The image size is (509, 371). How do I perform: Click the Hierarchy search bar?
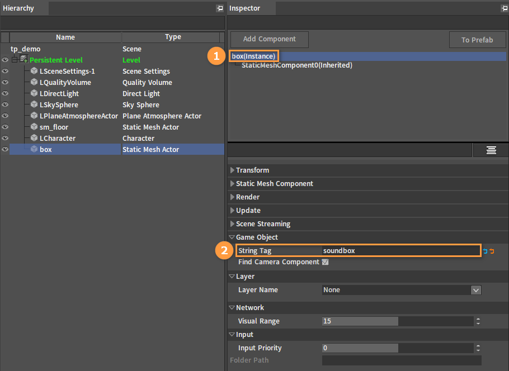[x=112, y=23]
